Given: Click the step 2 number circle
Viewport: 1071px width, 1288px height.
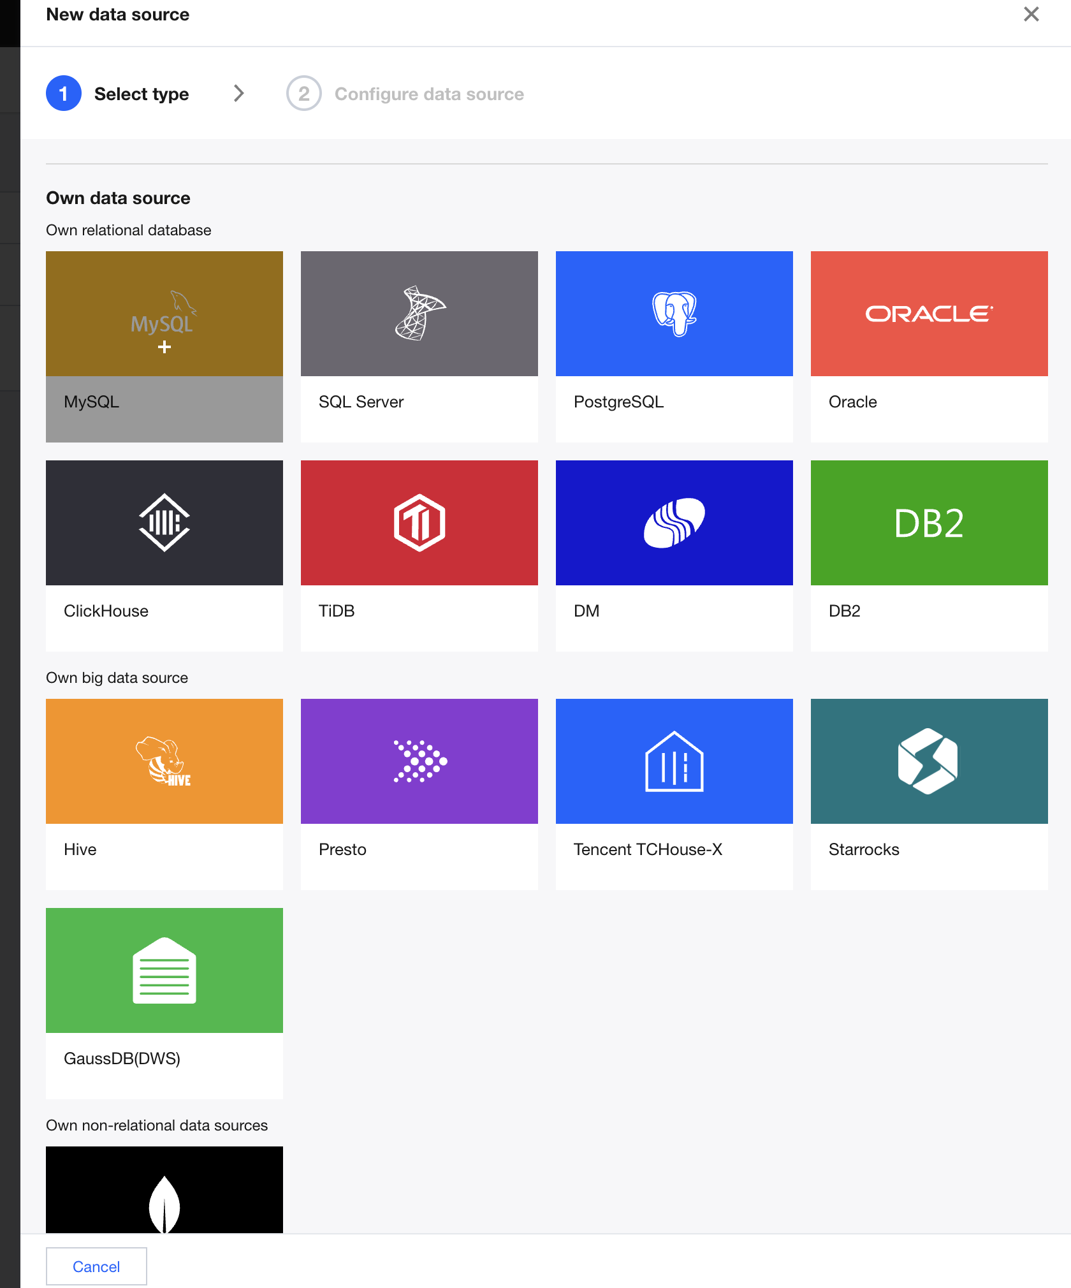Looking at the screenshot, I should click(304, 93).
